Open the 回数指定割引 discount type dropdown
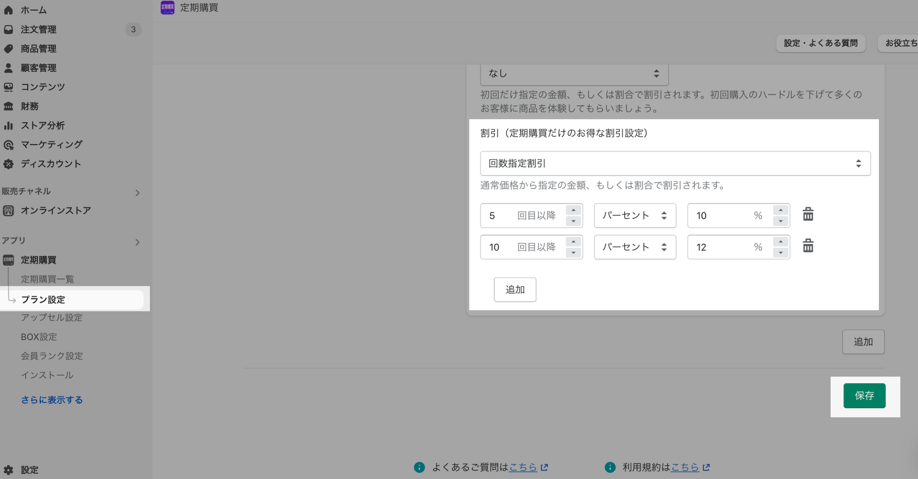Viewport: 918px width, 479px height. [675, 163]
